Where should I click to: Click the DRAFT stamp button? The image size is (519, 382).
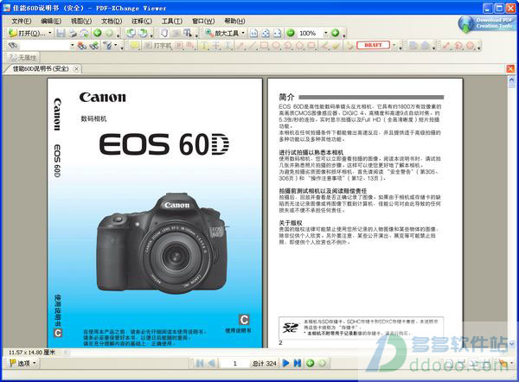point(373,45)
